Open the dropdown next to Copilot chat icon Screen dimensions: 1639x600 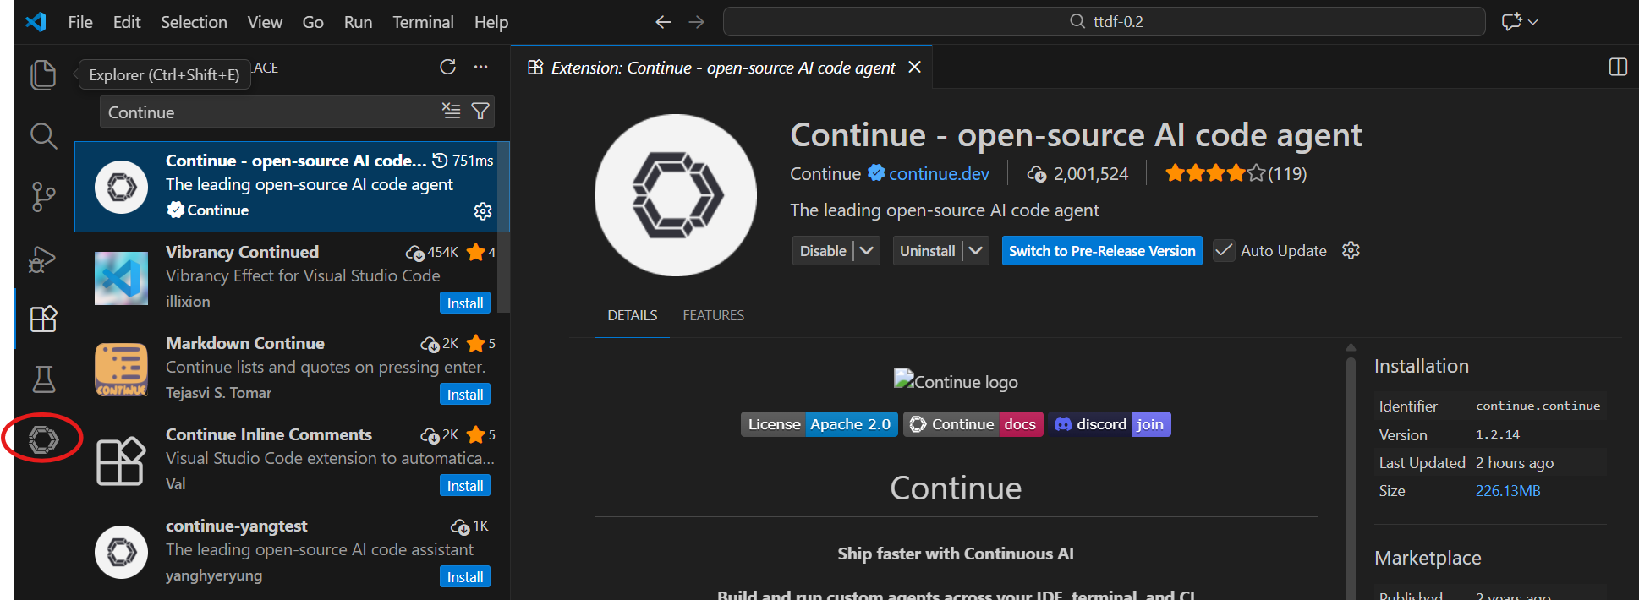pos(1532,22)
